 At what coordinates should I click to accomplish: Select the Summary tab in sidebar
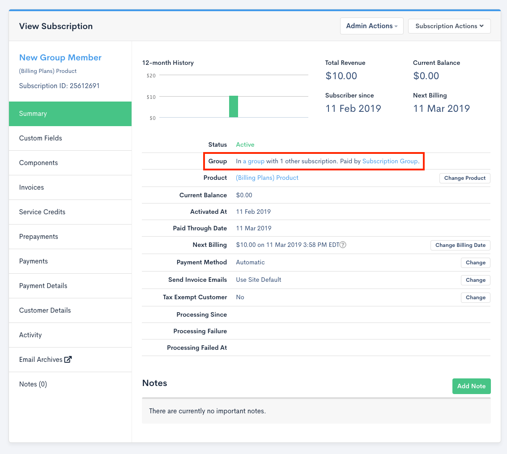(x=70, y=114)
